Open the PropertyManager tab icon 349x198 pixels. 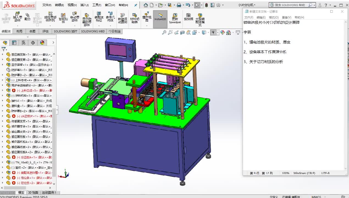(x=14, y=43)
